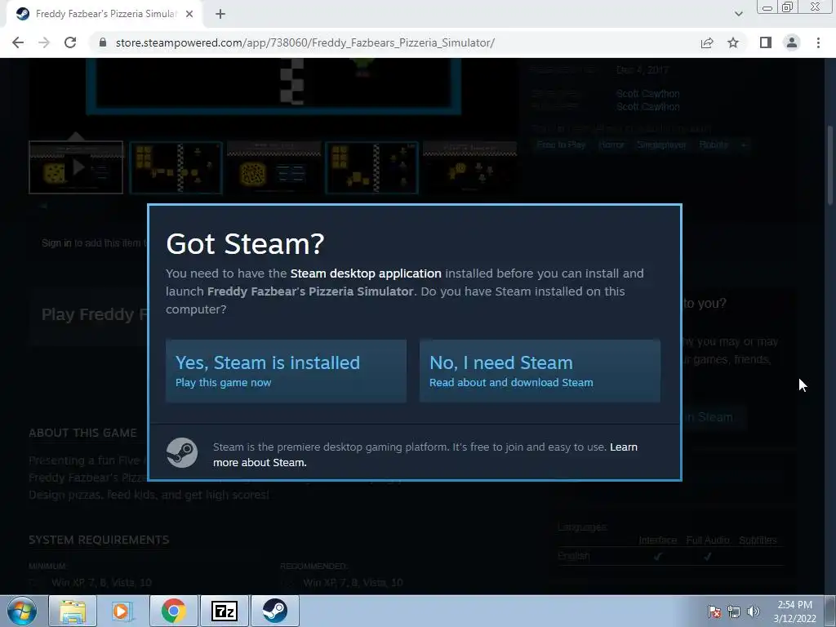Click the volume speaker tray icon
This screenshot has height=627, width=836.
pos(754,611)
